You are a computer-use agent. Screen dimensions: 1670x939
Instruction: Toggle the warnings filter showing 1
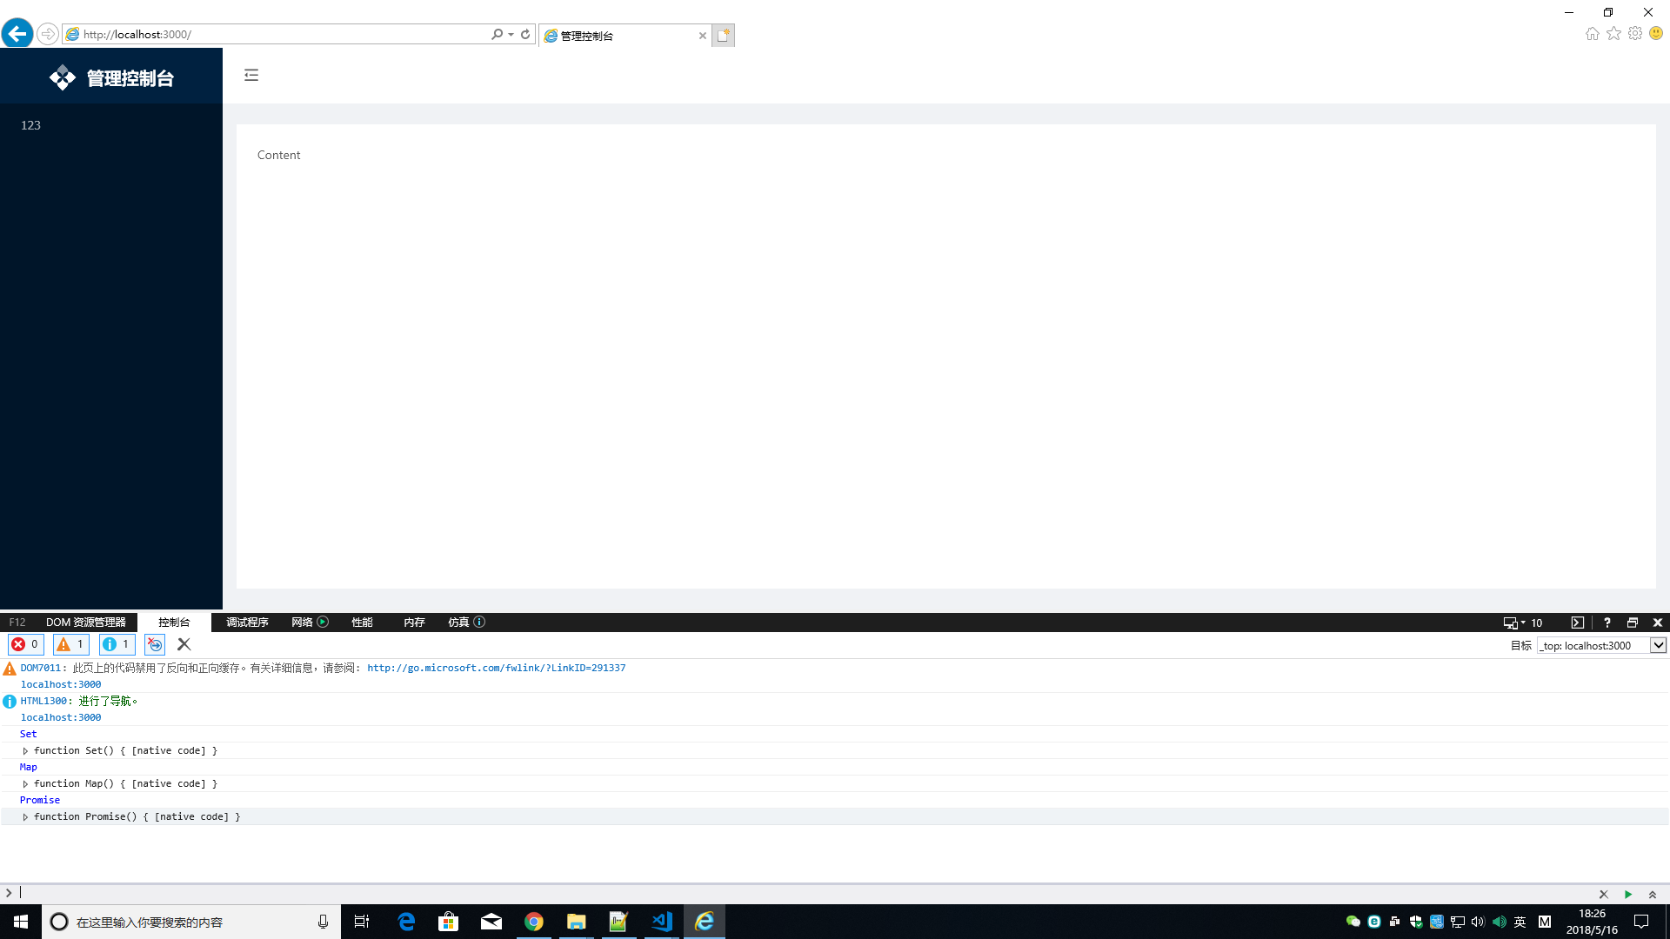pyautogui.click(x=70, y=644)
